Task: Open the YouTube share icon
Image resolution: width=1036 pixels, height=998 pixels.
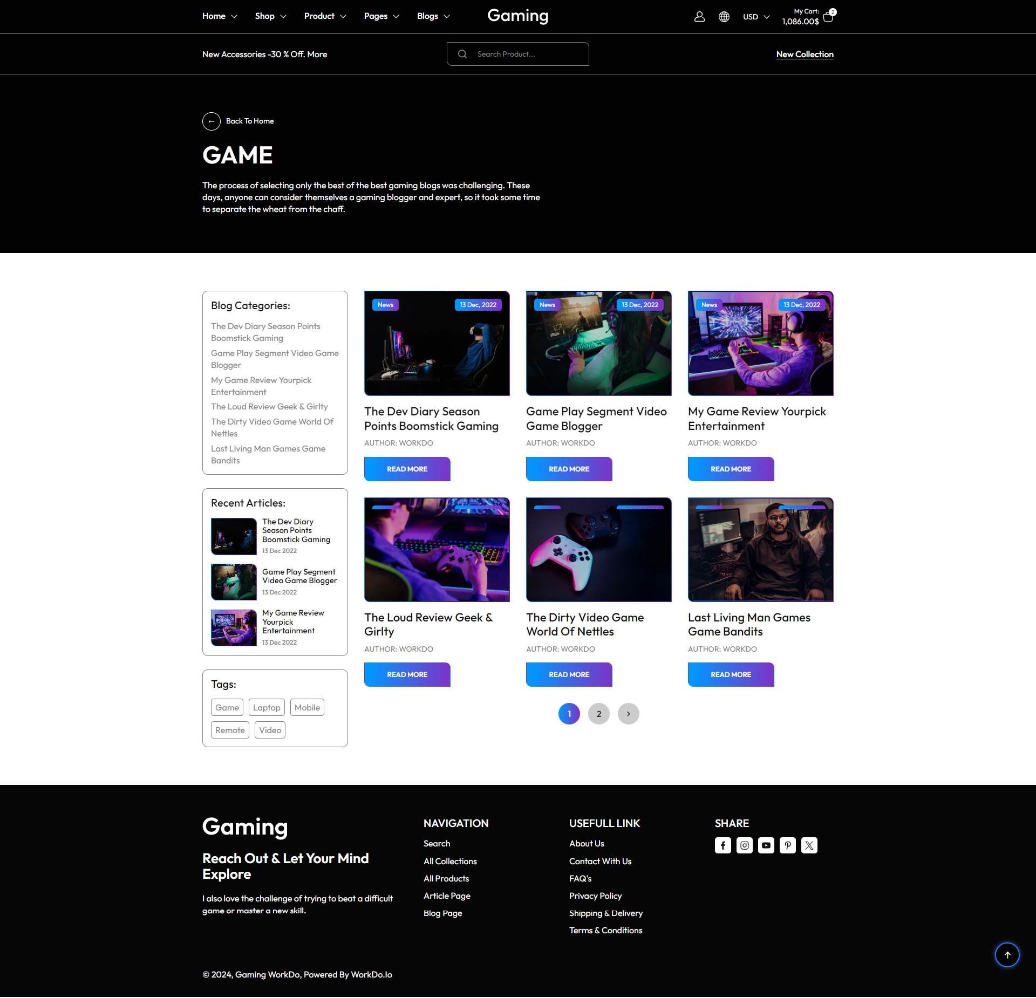Action: click(766, 845)
